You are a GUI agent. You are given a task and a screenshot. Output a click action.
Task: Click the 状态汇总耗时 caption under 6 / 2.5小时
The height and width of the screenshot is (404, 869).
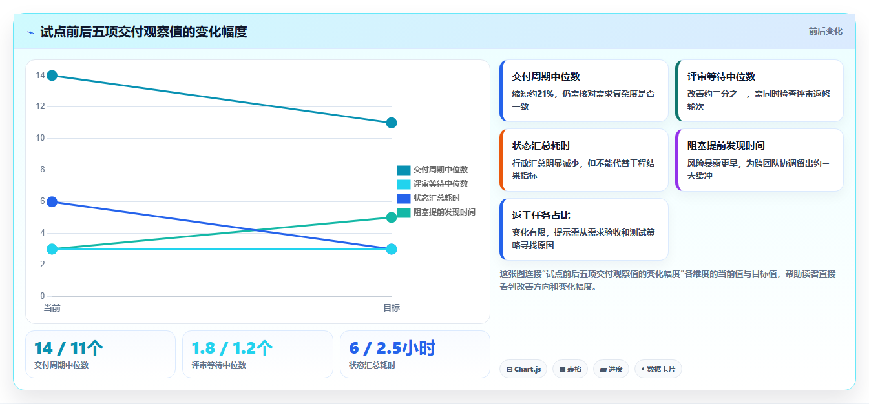[x=372, y=365]
